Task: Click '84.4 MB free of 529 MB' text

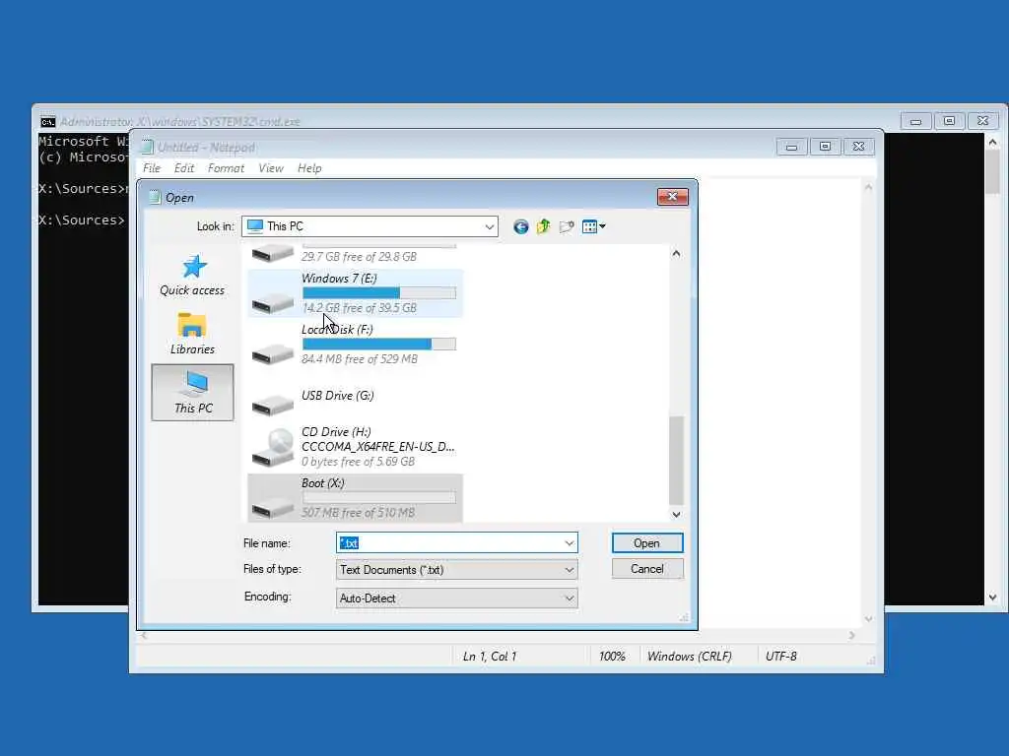Action: (x=360, y=358)
